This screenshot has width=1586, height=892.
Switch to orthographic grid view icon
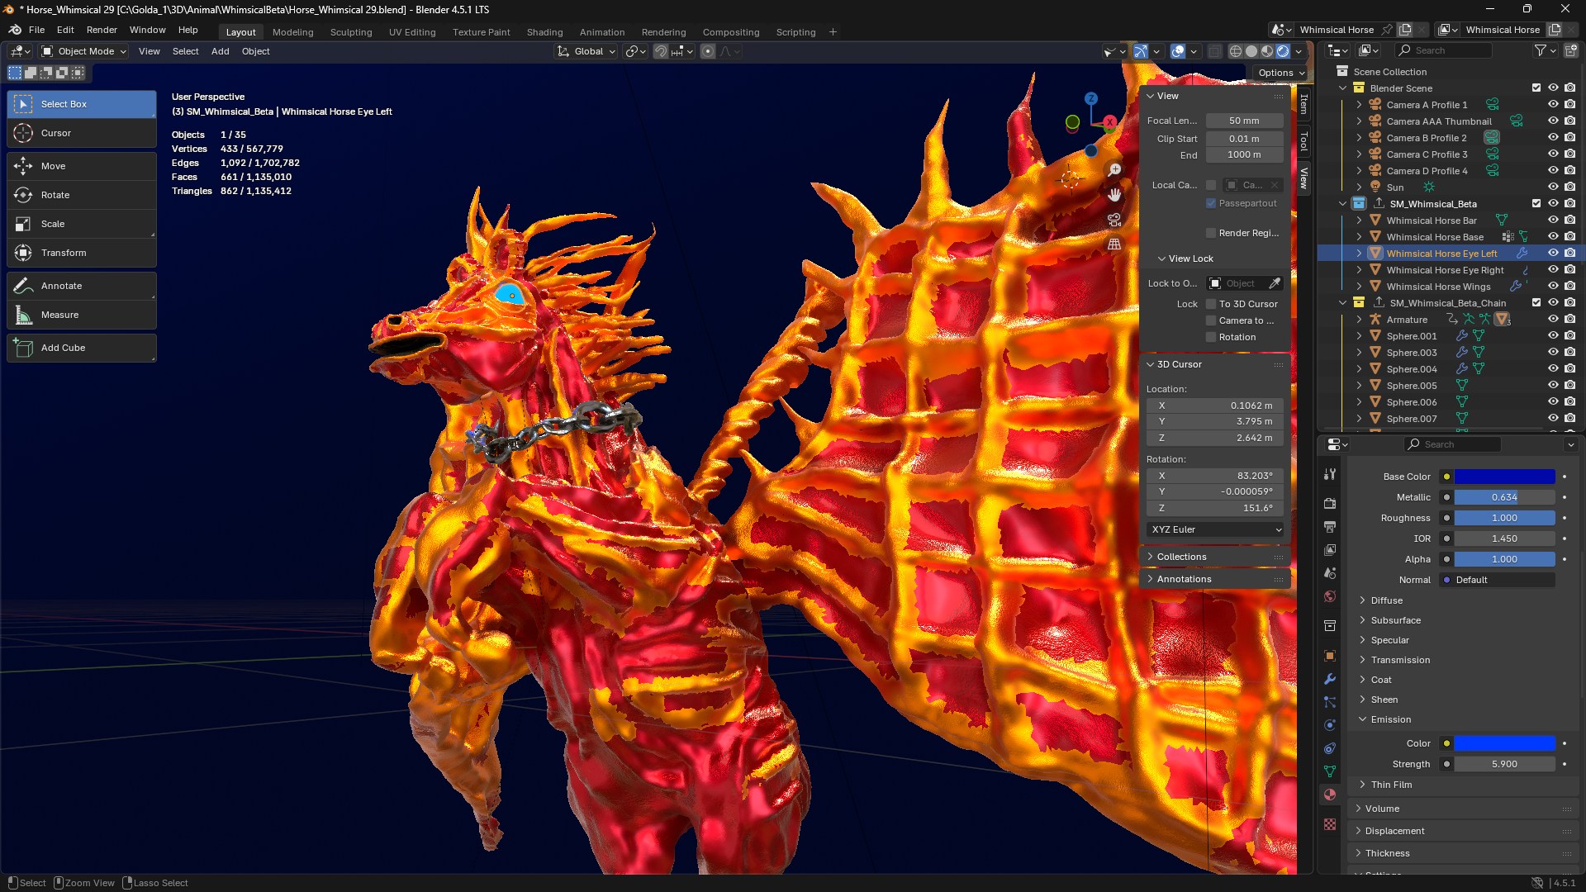pyautogui.click(x=1114, y=244)
